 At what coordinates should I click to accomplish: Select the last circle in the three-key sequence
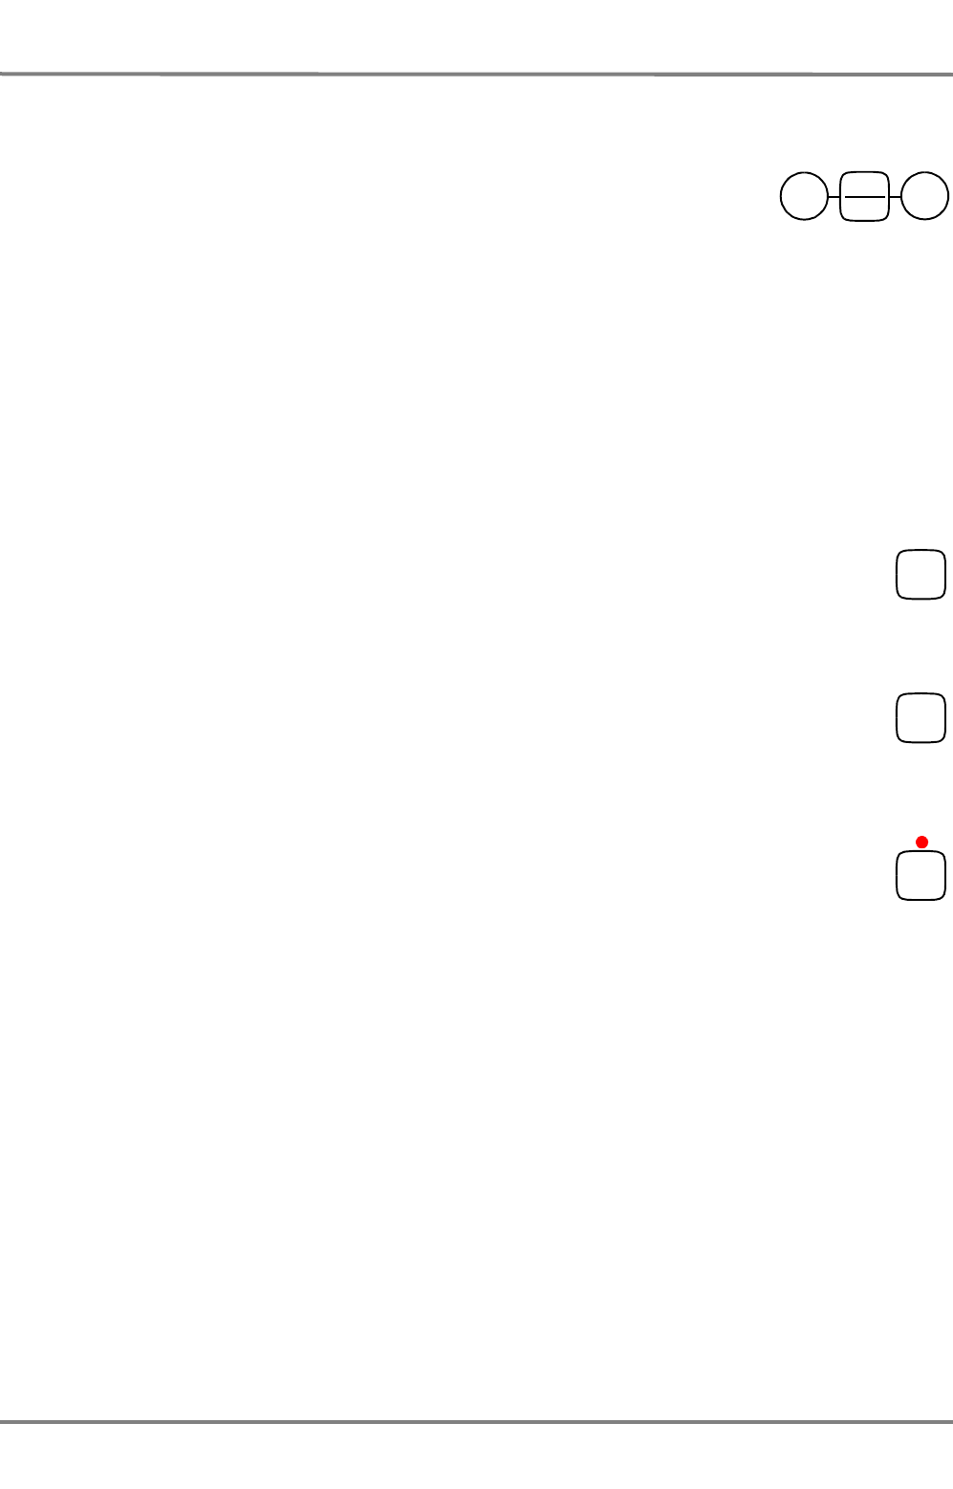(x=925, y=196)
